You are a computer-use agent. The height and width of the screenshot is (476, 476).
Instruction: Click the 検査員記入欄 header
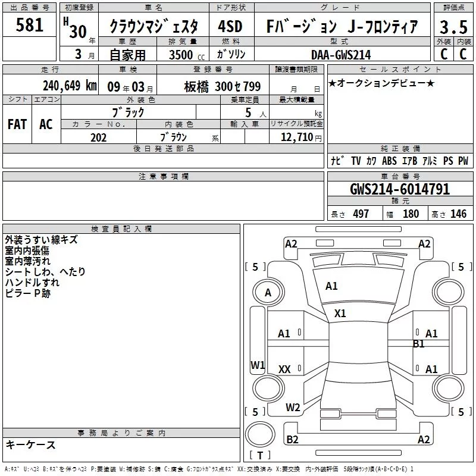121,229
